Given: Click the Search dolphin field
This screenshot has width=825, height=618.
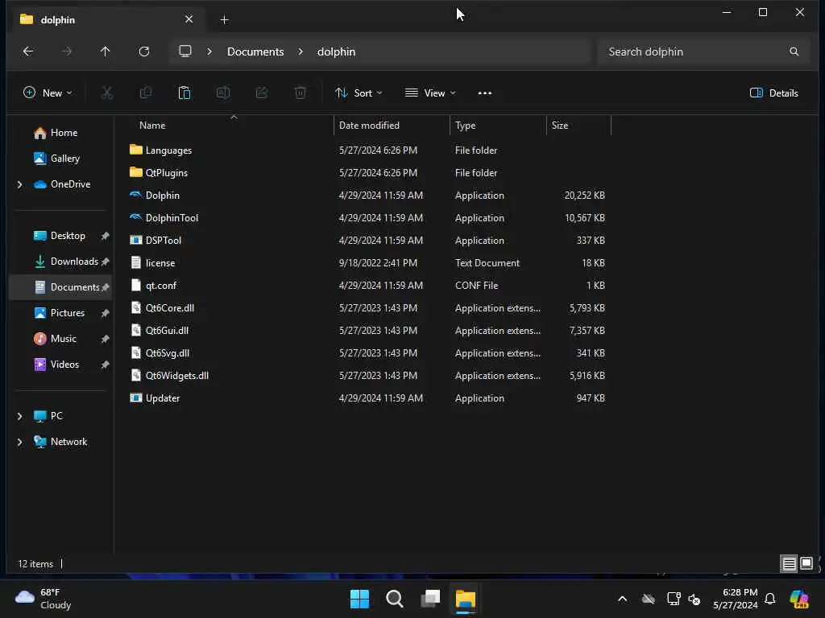Looking at the screenshot, I should click(703, 51).
